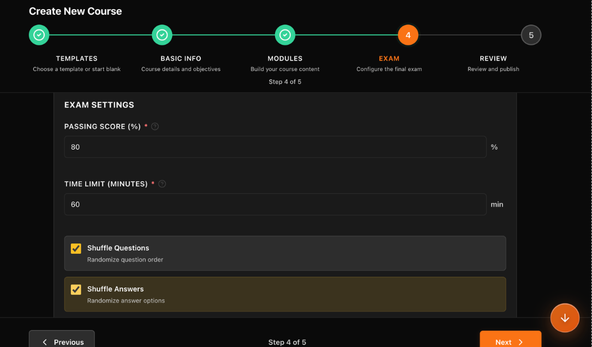The height and width of the screenshot is (347, 592).
Task: Go to the Review step label
Action: pos(493,58)
